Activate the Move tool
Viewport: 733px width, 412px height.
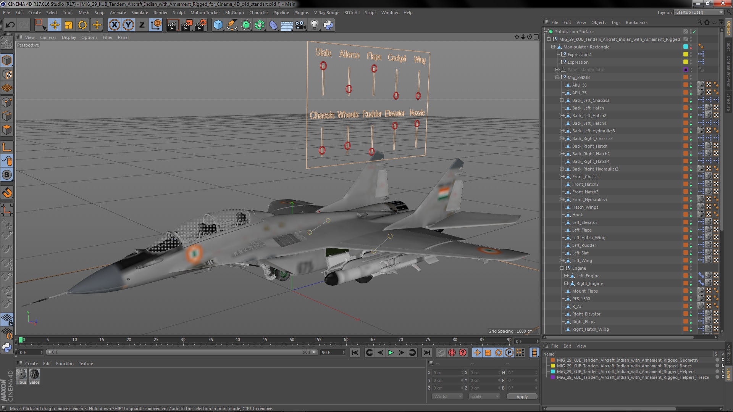(55, 25)
